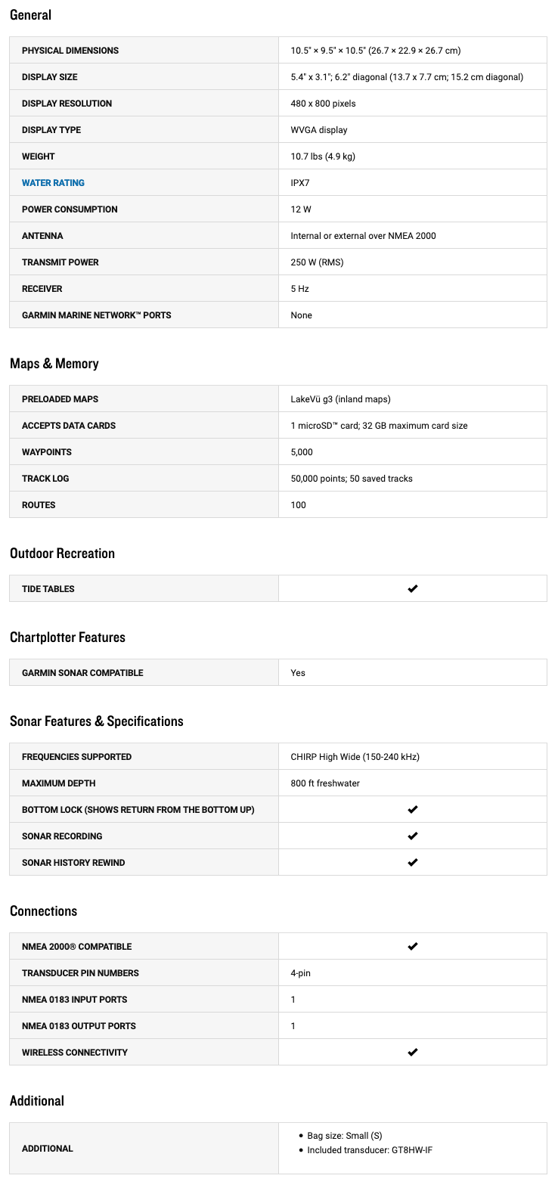This screenshot has height=1191, width=558.
Task: Click the Wireless Connectivity checkmark icon
Action: coord(413,1052)
